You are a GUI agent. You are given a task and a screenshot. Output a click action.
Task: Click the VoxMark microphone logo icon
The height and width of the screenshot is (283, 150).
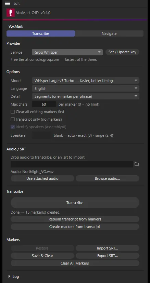point(11,13)
